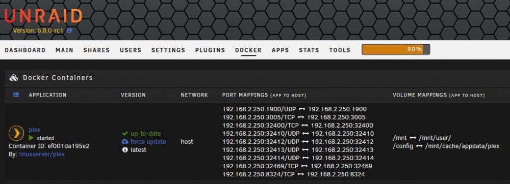
Task: Click the Port Mappings column header
Action: (264, 95)
